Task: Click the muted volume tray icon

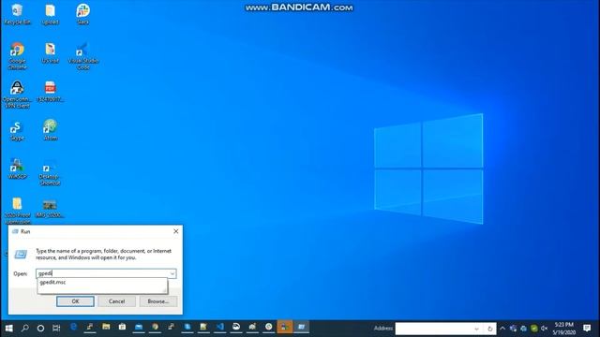Action: click(x=545, y=329)
